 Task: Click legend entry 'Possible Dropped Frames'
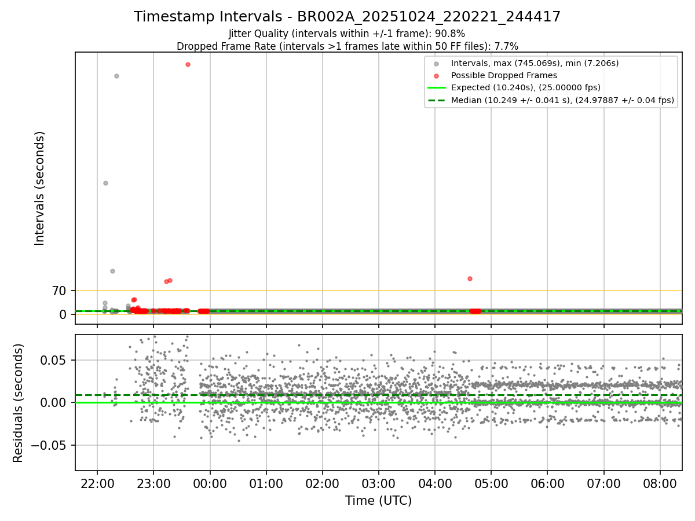(504, 75)
